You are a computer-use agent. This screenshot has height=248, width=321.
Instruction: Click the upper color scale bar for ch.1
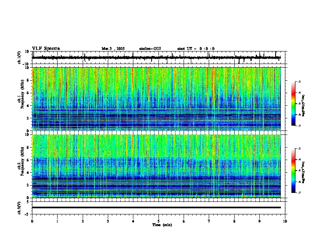point(293,104)
